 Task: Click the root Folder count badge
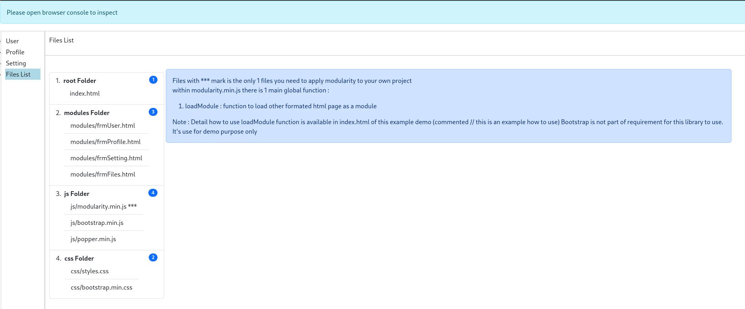click(153, 80)
